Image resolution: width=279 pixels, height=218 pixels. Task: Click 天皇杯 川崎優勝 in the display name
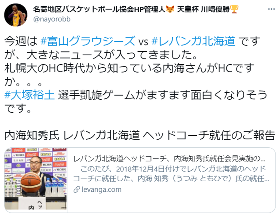click(203, 9)
